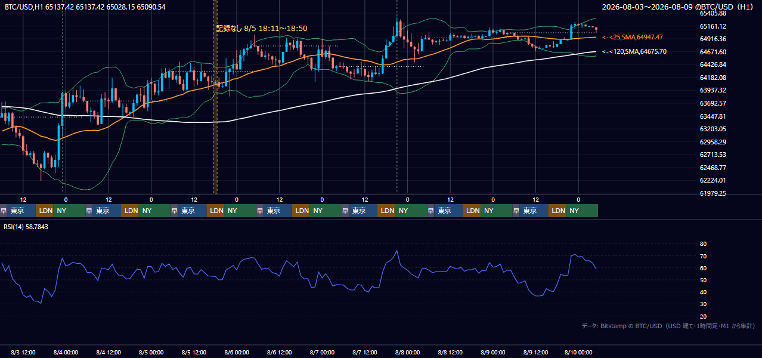Select the 8/7 12:00 date label

click(365, 353)
